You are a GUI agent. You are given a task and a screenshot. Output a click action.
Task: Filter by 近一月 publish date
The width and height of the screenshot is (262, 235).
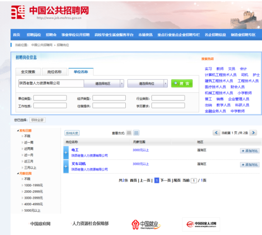(x=29, y=155)
